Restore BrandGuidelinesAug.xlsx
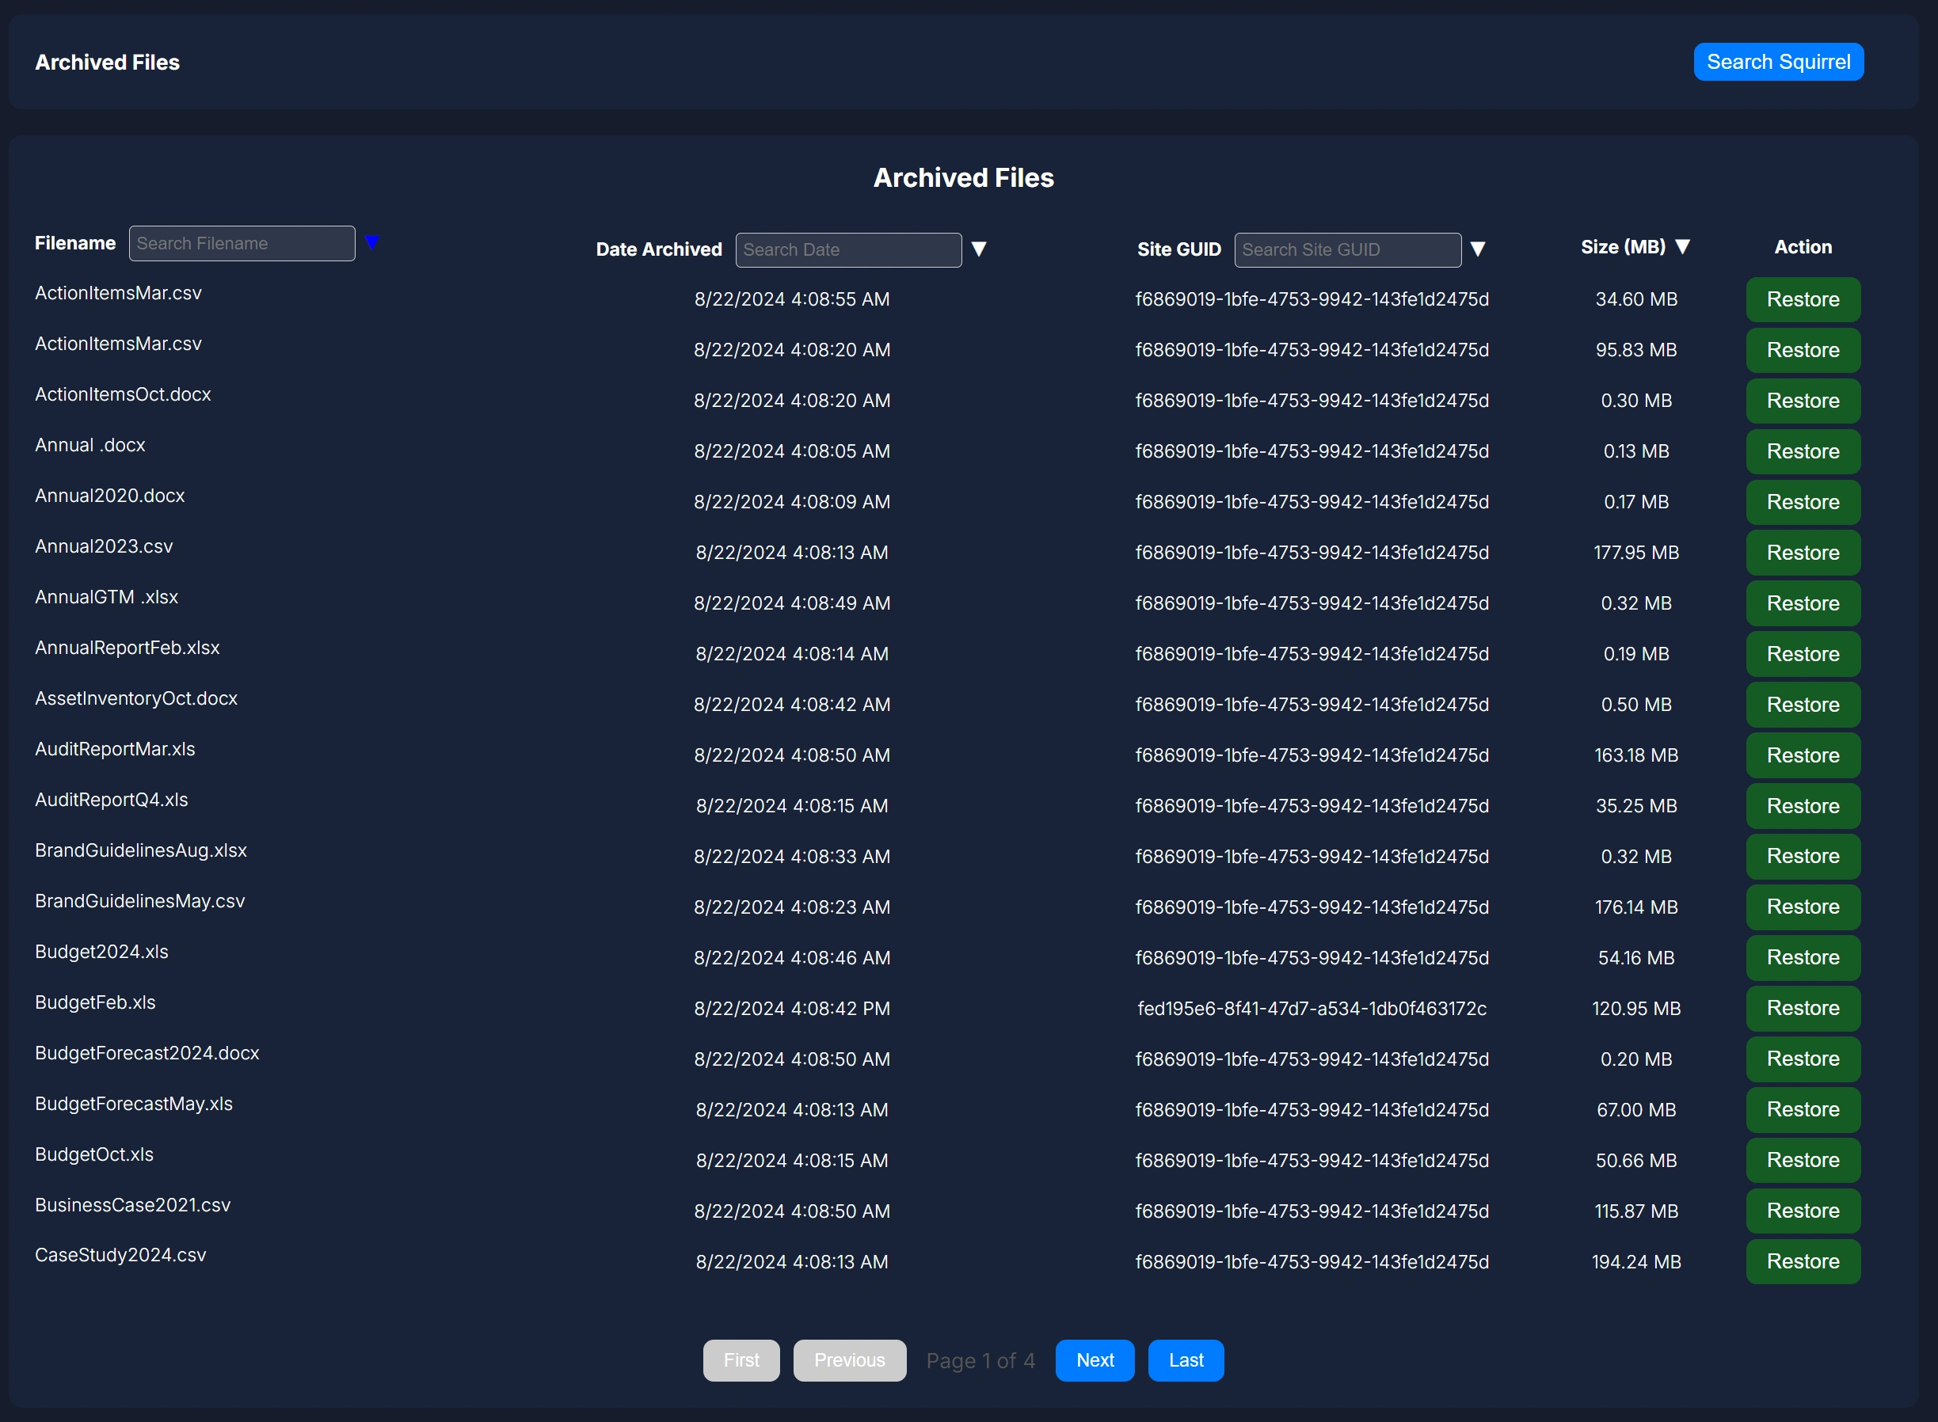The height and width of the screenshot is (1422, 1938). (1802, 857)
